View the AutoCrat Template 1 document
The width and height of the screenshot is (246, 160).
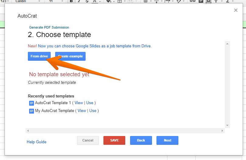pos(79,103)
